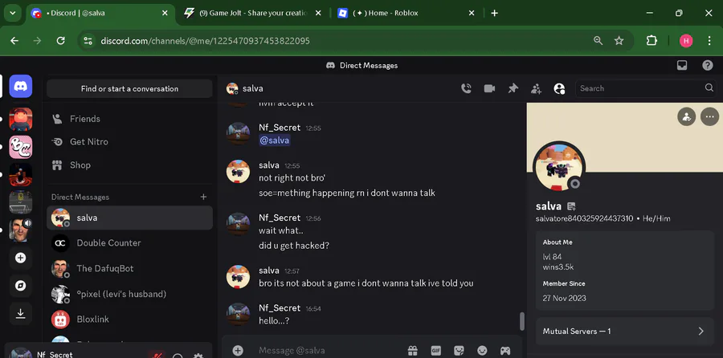723x358 pixels.
Task: Toggle deafen headphones in user panel
Action: [x=178, y=356]
